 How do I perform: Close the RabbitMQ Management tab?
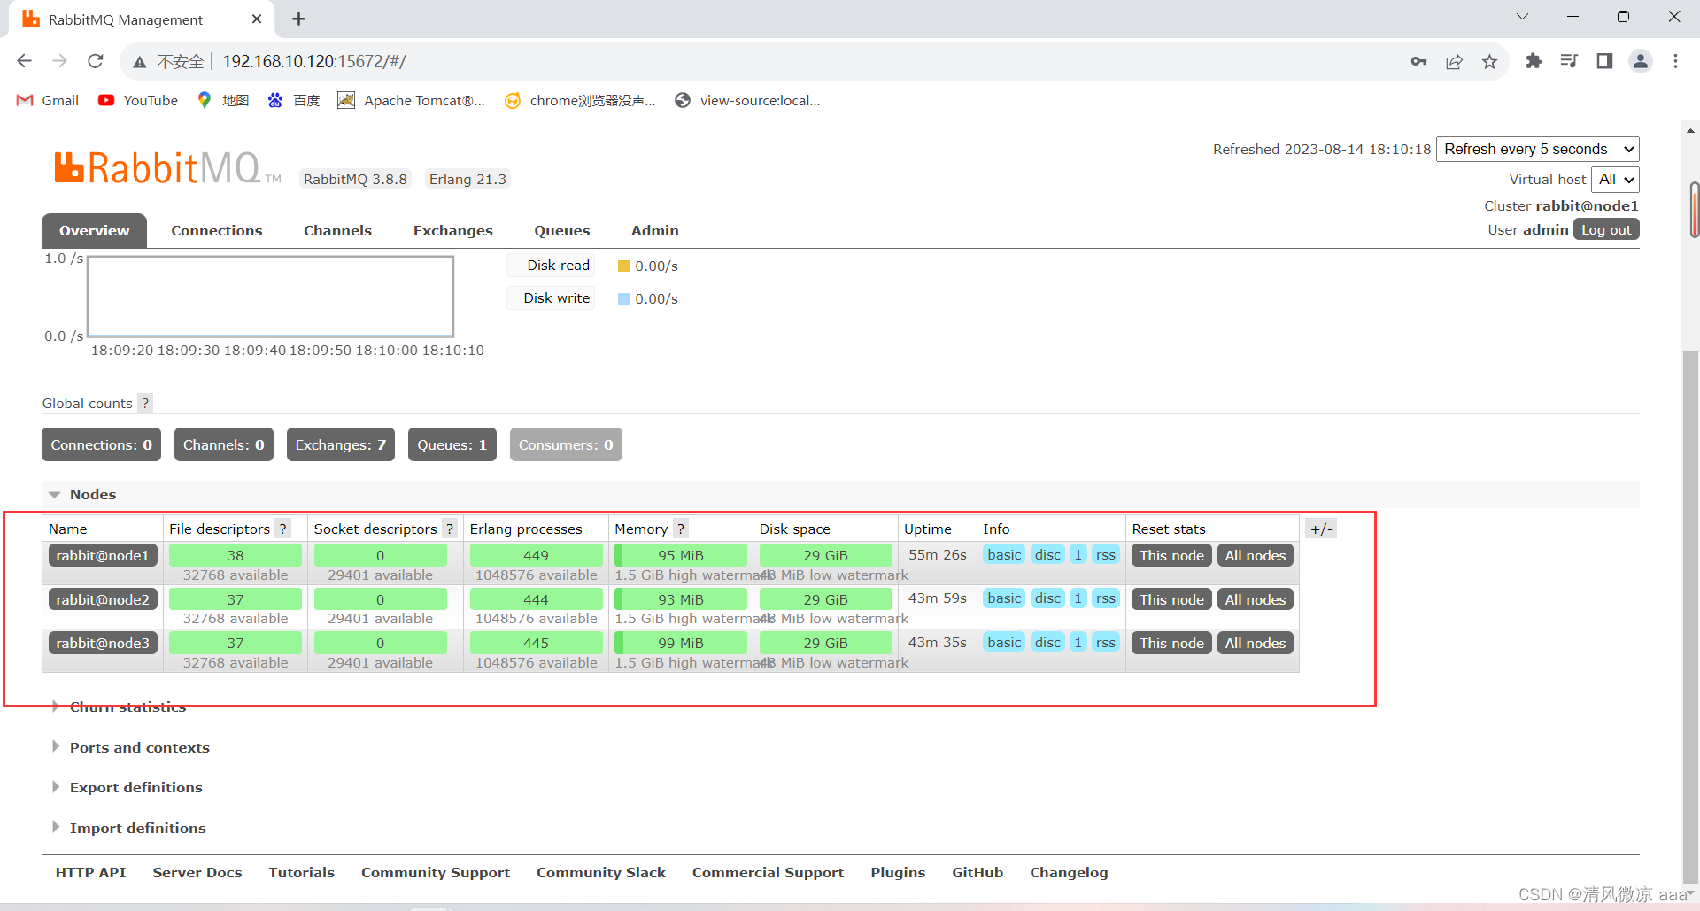(x=257, y=19)
